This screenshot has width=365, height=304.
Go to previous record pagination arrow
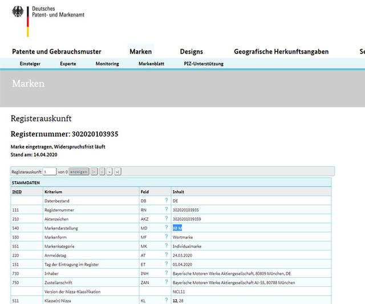102,171
